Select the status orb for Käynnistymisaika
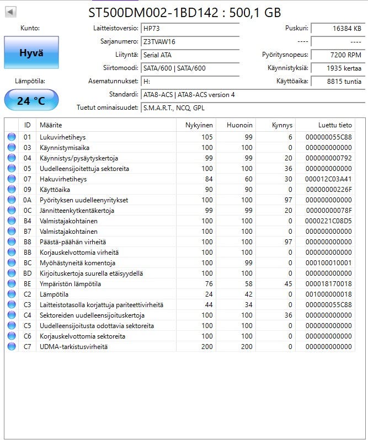Screen dimensions: 368x440 pos(12,147)
